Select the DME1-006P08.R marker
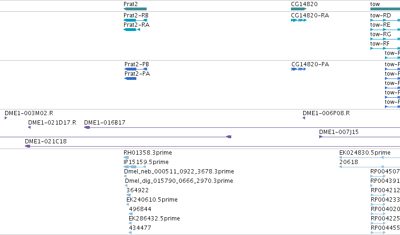This screenshot has height=235, width=400. pyautogui.click(x=304, y=118)
